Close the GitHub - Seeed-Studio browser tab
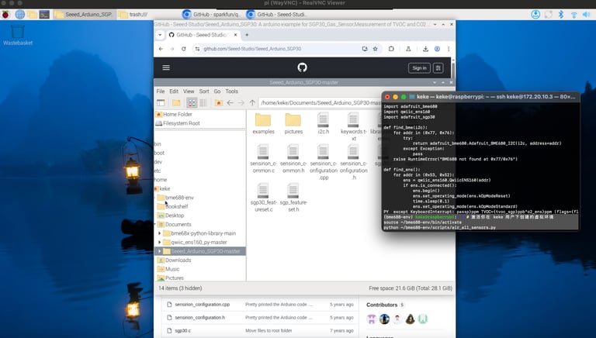Viewport: 596px width, 338px height. [x=235, y=35]
